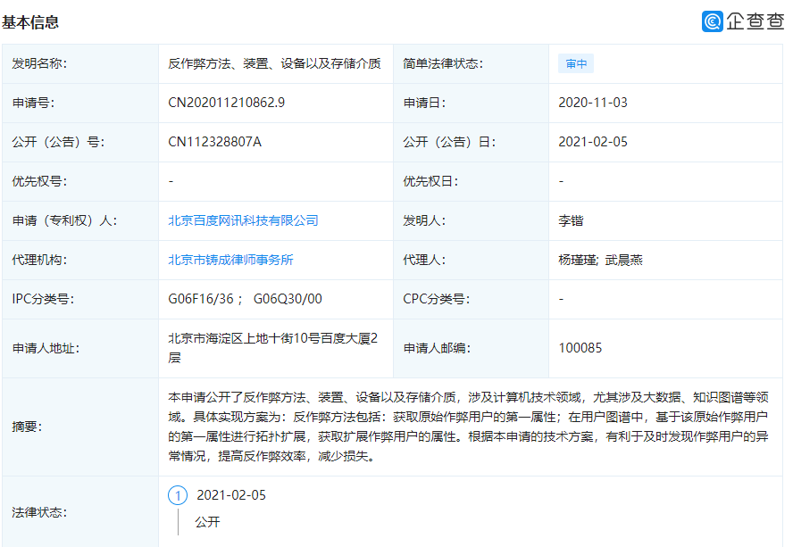Click the 法律状态 label
793x547 pixels.
coord(39,512)
